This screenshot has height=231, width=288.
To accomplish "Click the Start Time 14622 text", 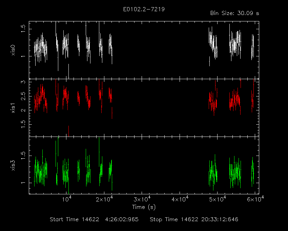I will (75, 219).
